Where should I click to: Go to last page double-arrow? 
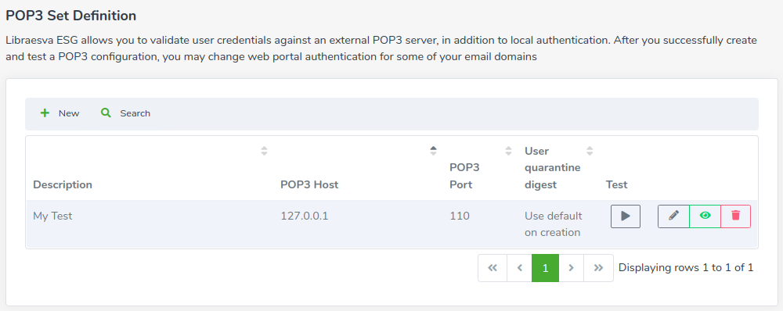(598, 268)
